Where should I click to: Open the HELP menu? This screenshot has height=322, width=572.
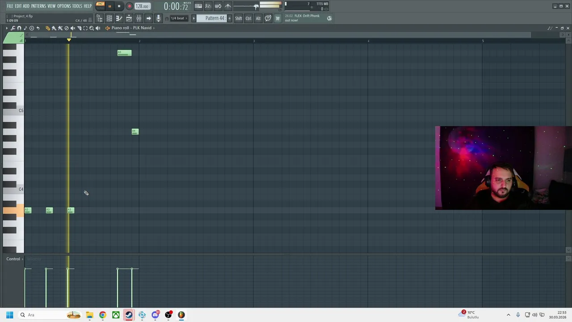pyautogui.click(x=88, y=6)
